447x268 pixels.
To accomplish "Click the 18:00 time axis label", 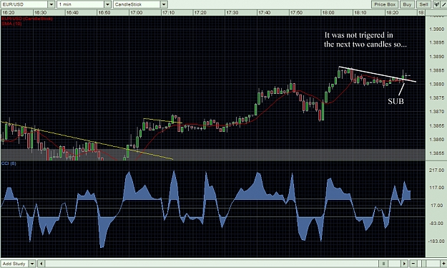I will tap(328, 13).
